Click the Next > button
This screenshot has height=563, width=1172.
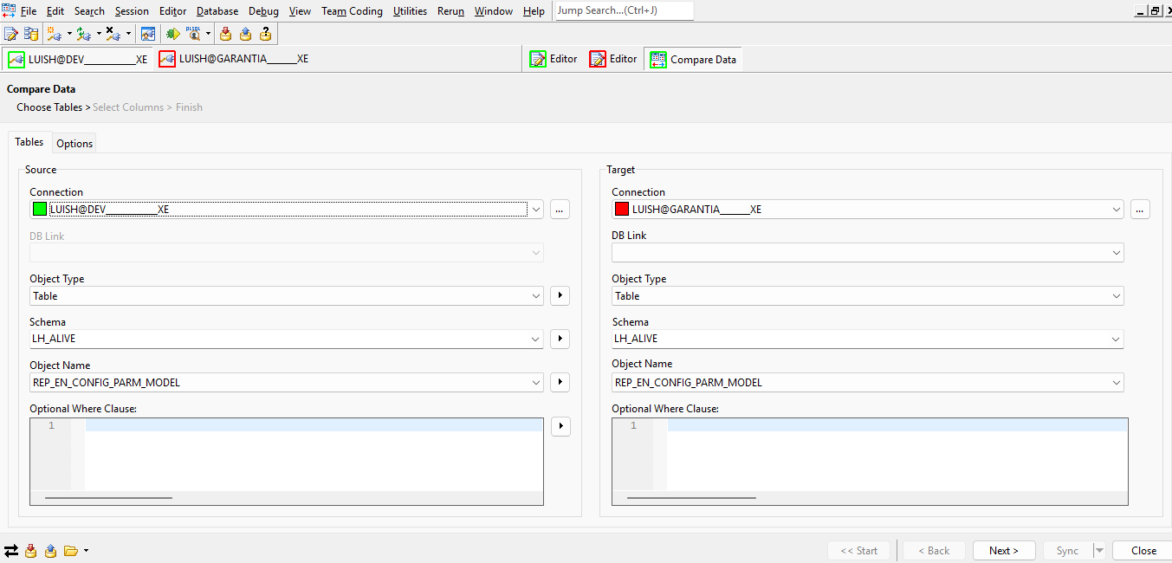tap(1003, 551)
